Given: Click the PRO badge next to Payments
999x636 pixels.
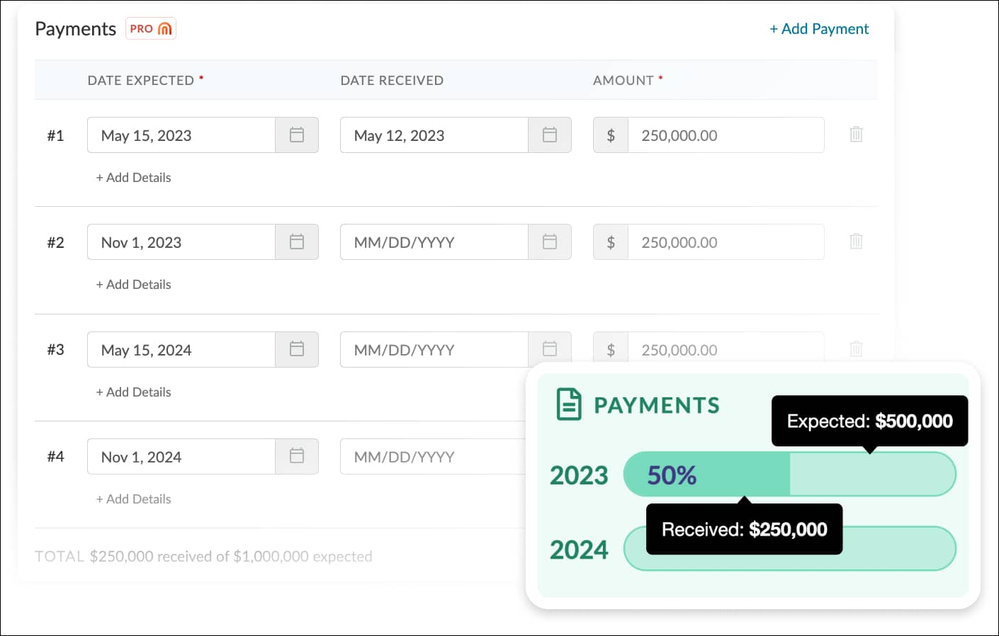Looking at the screenshot, I should (x=151, y=29).
